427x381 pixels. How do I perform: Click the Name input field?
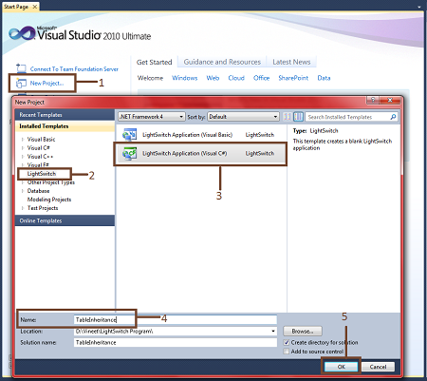click(176, 320)
